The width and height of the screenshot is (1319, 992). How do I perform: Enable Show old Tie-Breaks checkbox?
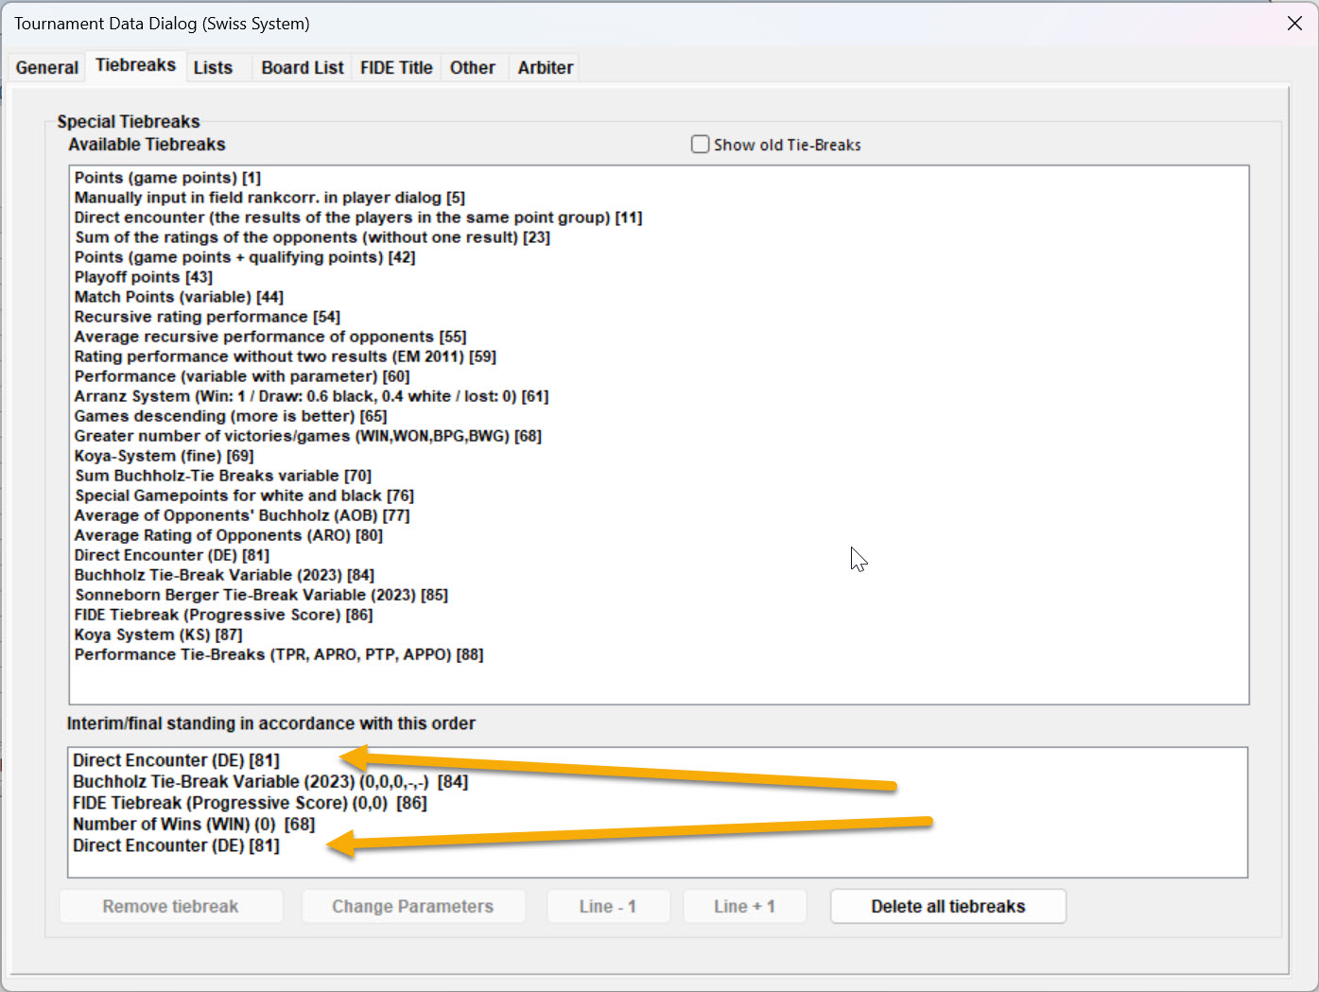pos(700,145)
